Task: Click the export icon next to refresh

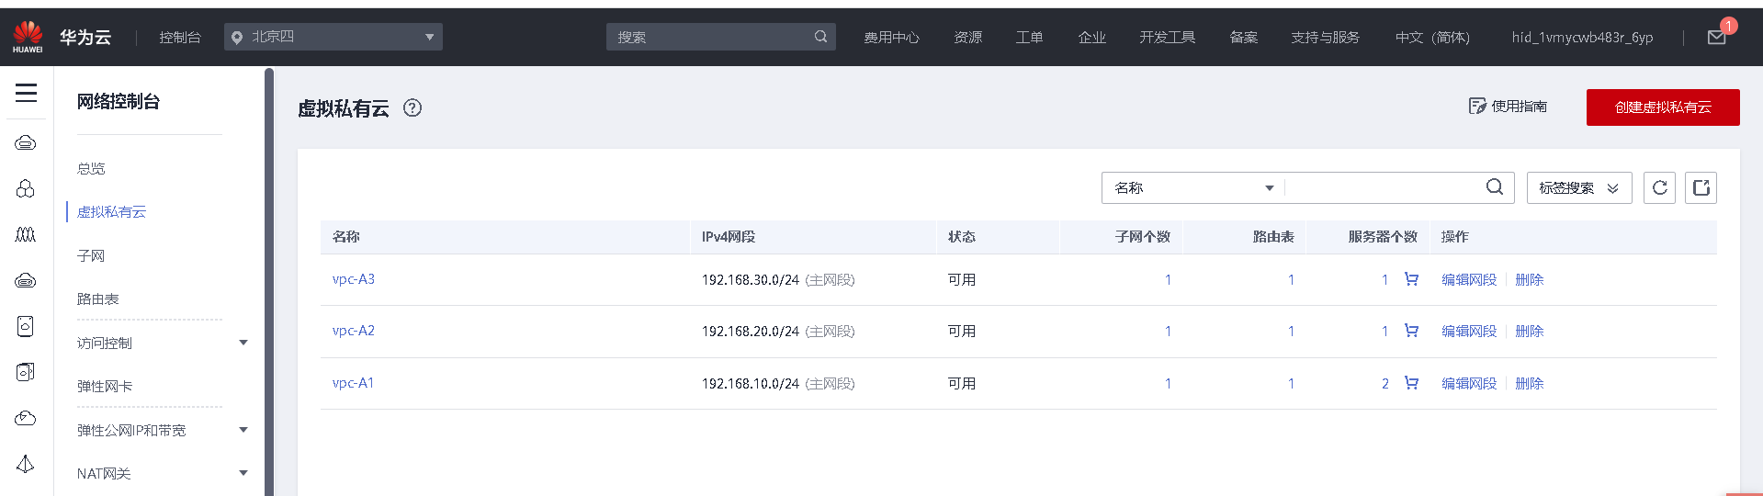Action: tap(1701, 188)
